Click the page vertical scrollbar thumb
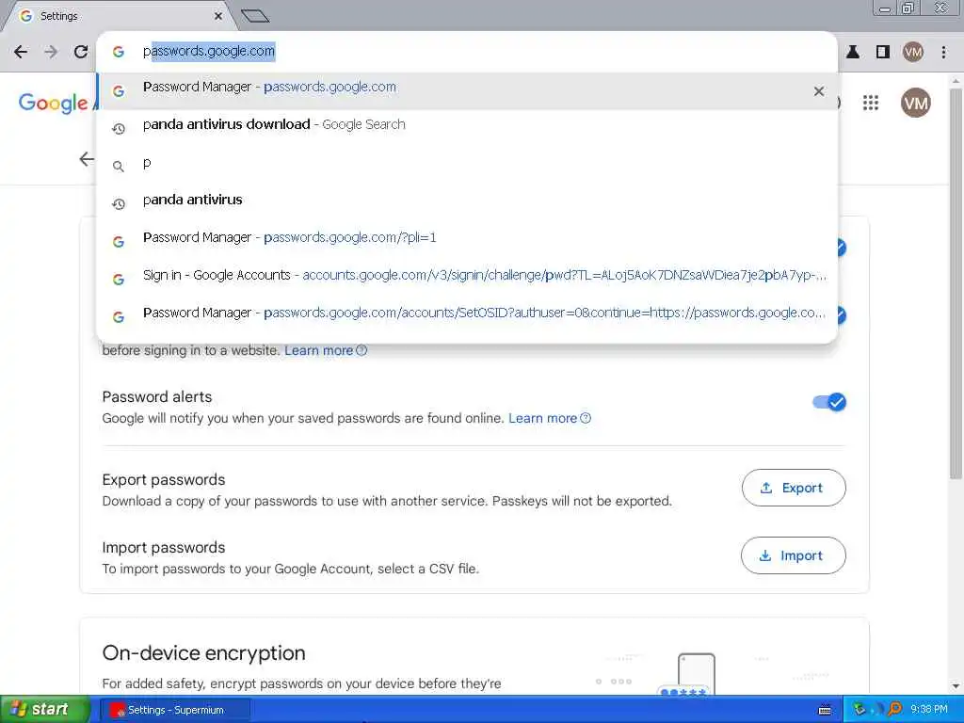Viewport: 964px width, 723px height. (x=956, y=282)
